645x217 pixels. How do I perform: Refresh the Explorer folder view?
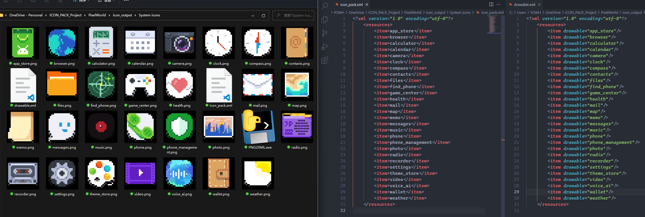point(263,15)
